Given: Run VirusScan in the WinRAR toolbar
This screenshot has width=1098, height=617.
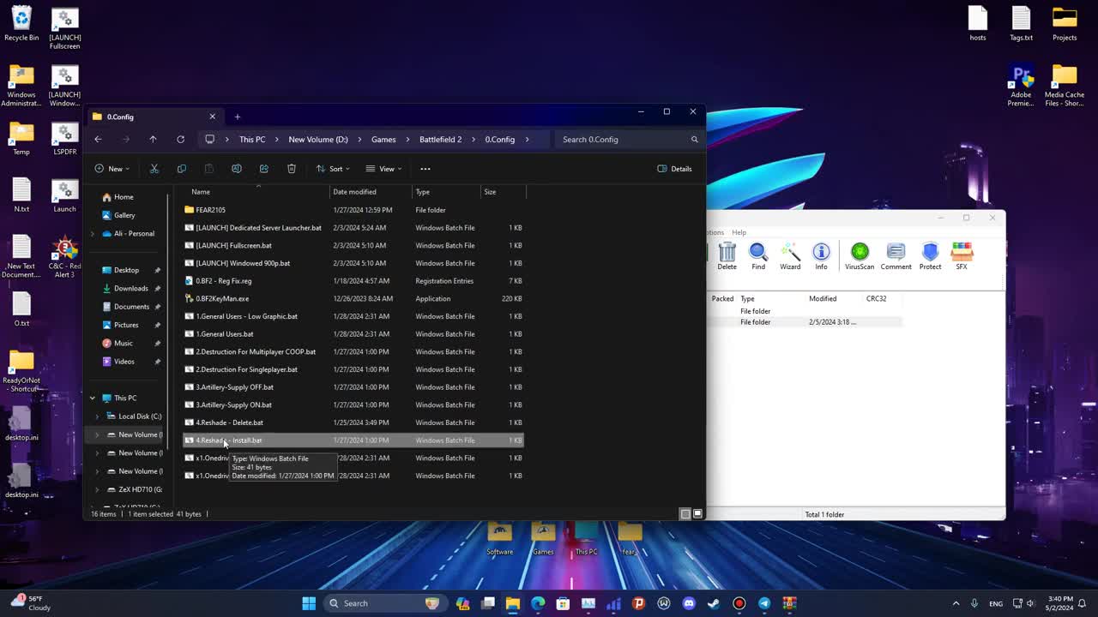Looking at the screenshot, I should tap(859, 256).
